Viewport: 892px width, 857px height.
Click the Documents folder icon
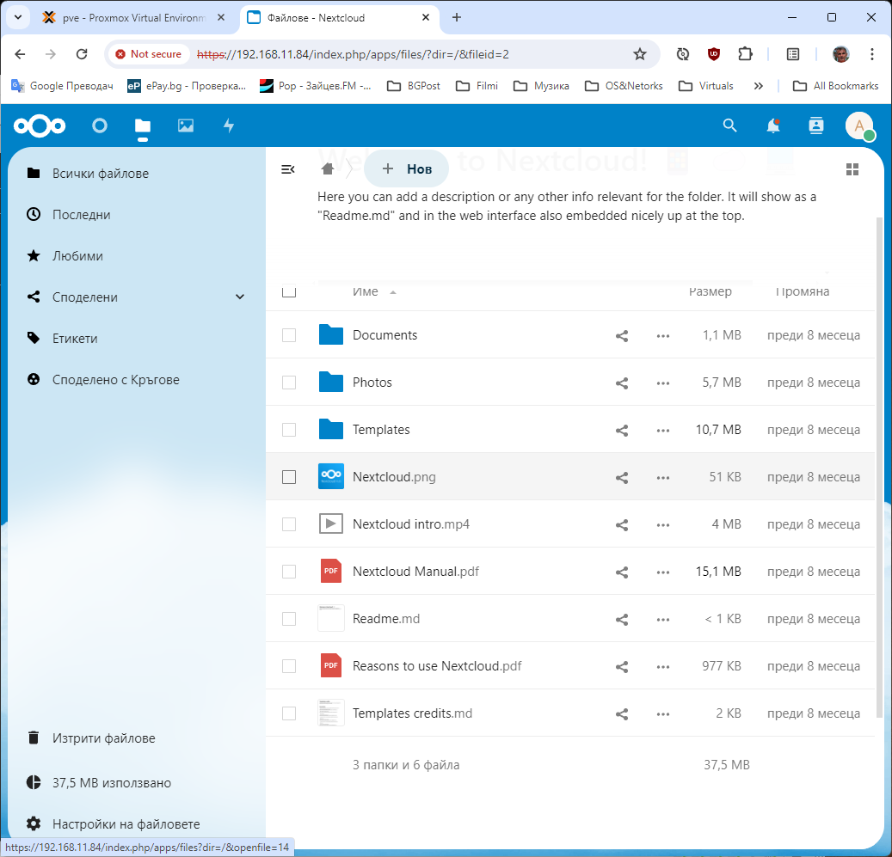pos(331,334)
